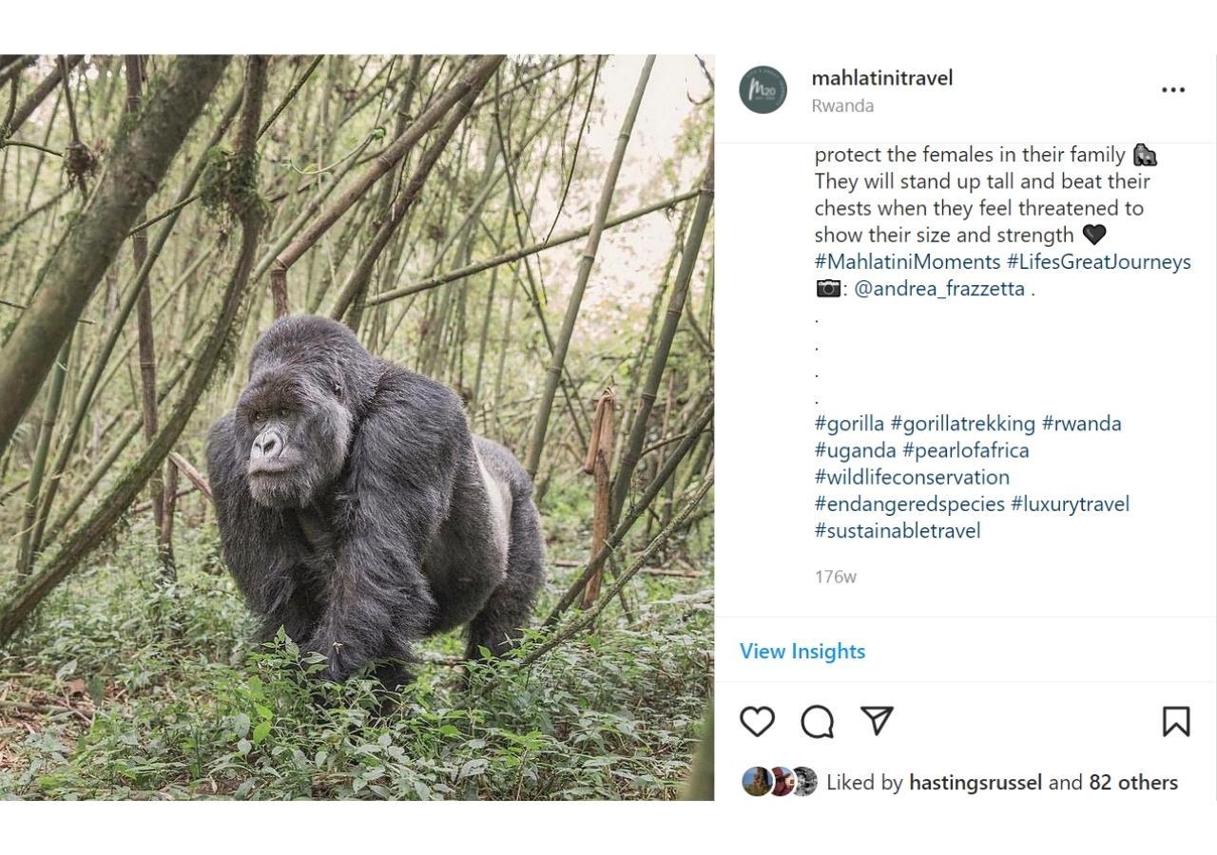This screenshot has height=855, width=1217.
Task: Open the mahlatinitravel username link
Action: coord(881,78)
